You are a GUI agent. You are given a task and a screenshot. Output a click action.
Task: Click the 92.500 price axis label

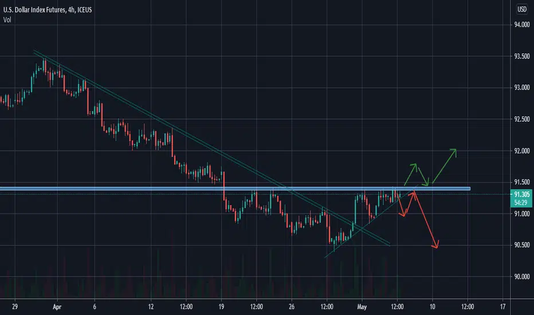tap(522, 119)
